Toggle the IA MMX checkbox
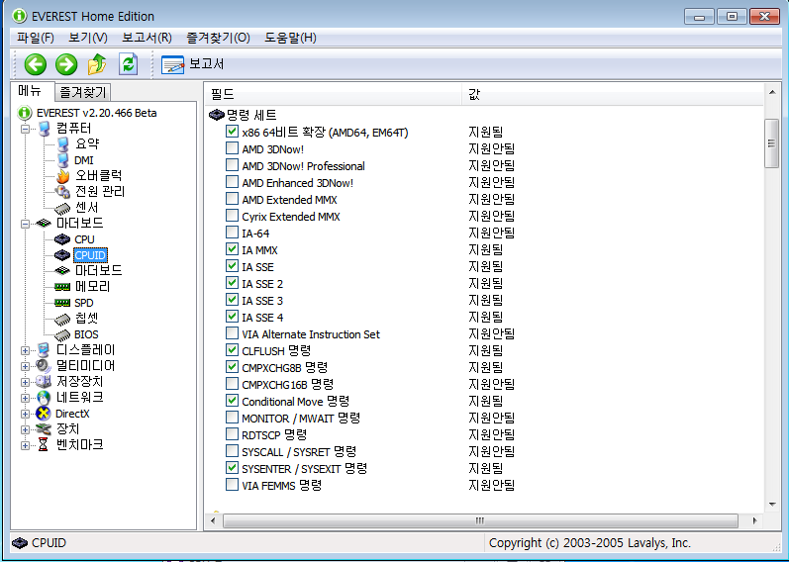Image resolution: width=789 pixels, height=562 pixels. coord(232,249)
